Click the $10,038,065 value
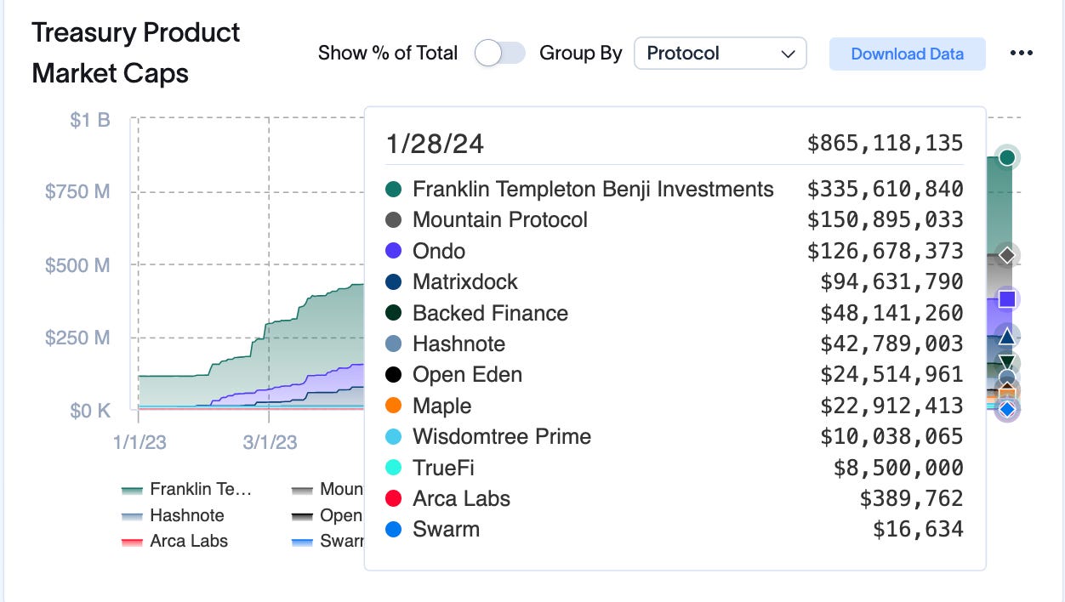1065x602 pixels. pyautogui.click(x=891, y=436)
